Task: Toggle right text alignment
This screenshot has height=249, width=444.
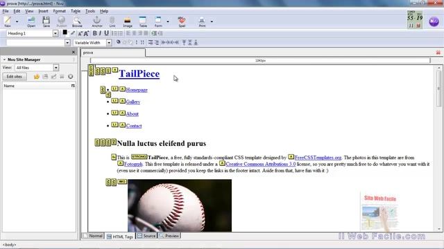Action: click(140, 33)
